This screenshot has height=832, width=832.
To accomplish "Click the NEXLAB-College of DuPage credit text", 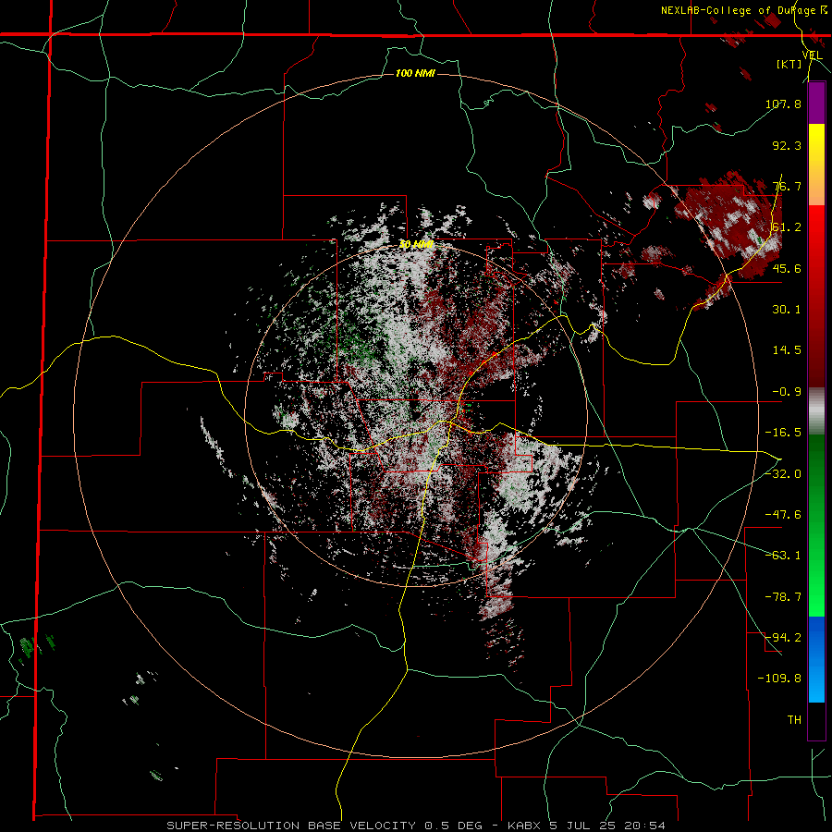I will point(740,10).
